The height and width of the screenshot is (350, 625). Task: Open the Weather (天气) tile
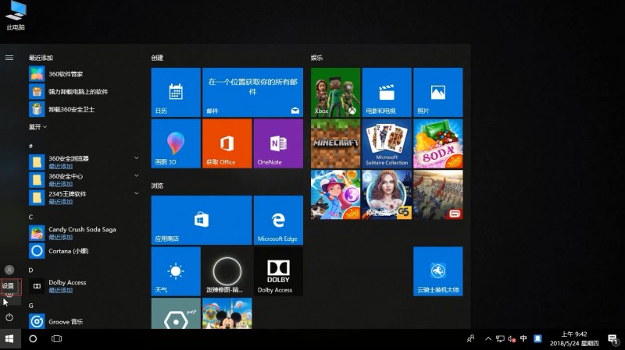coord(176,271)
